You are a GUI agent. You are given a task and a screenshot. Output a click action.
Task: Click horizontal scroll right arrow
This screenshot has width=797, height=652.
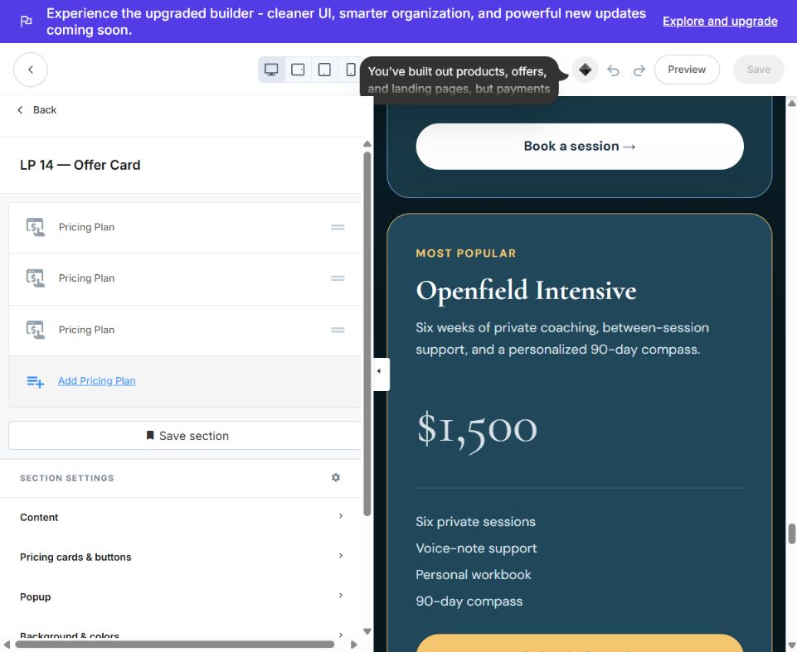coord(354,645)
